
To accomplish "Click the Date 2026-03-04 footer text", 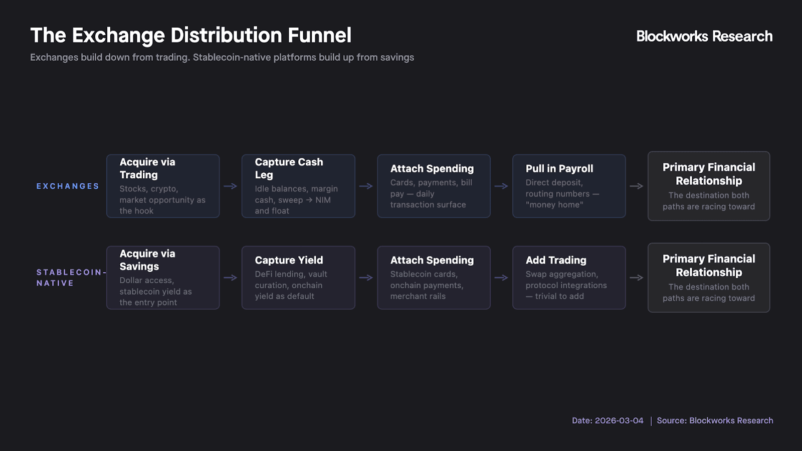I will [608, 420].
